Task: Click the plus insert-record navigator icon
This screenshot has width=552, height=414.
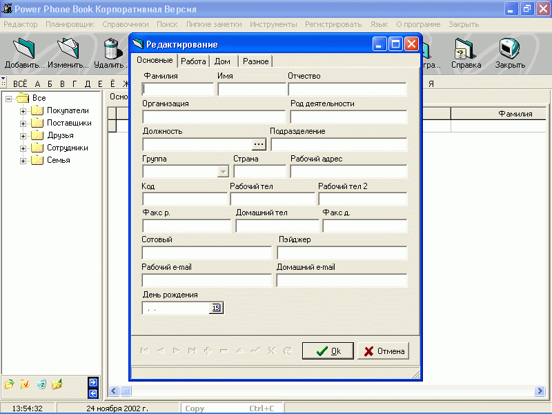Action: point(208,351)
